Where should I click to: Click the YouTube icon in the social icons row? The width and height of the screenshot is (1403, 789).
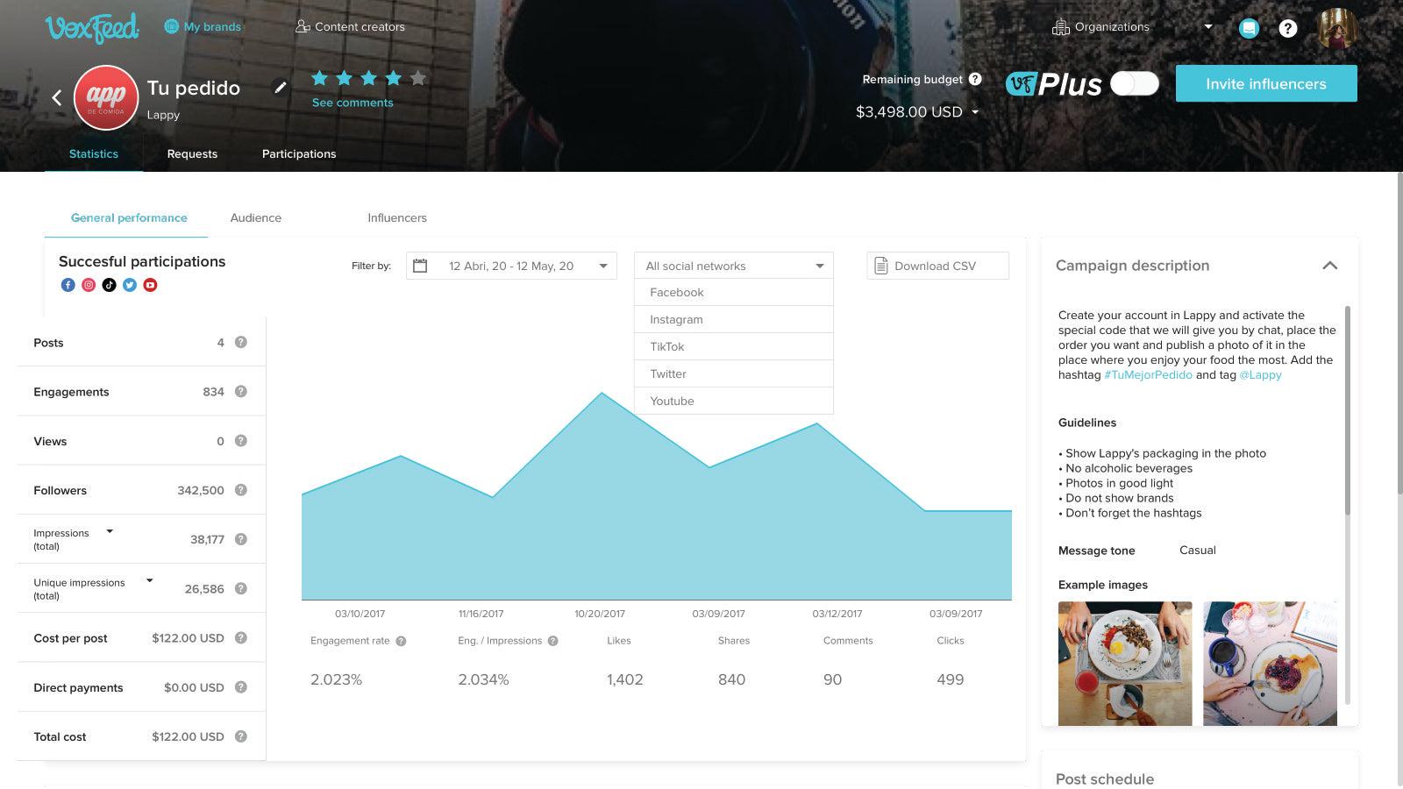coord(150,284)
